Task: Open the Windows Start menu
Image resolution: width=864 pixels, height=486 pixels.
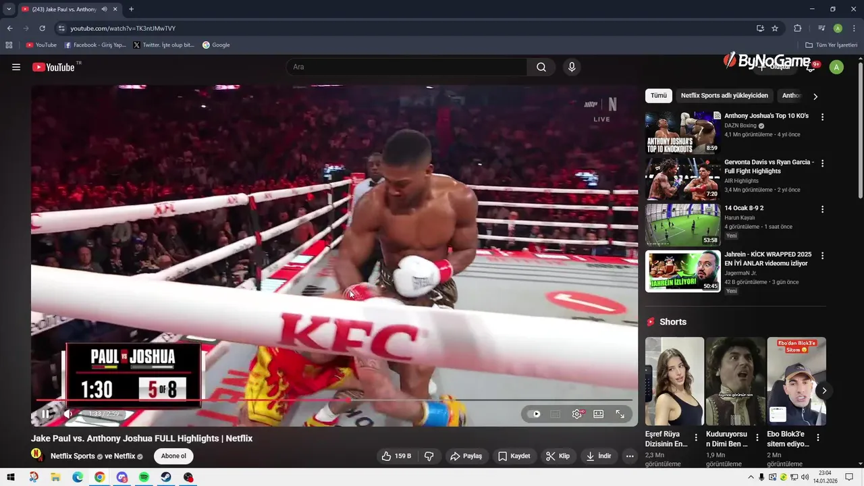Action: (11, 477)
